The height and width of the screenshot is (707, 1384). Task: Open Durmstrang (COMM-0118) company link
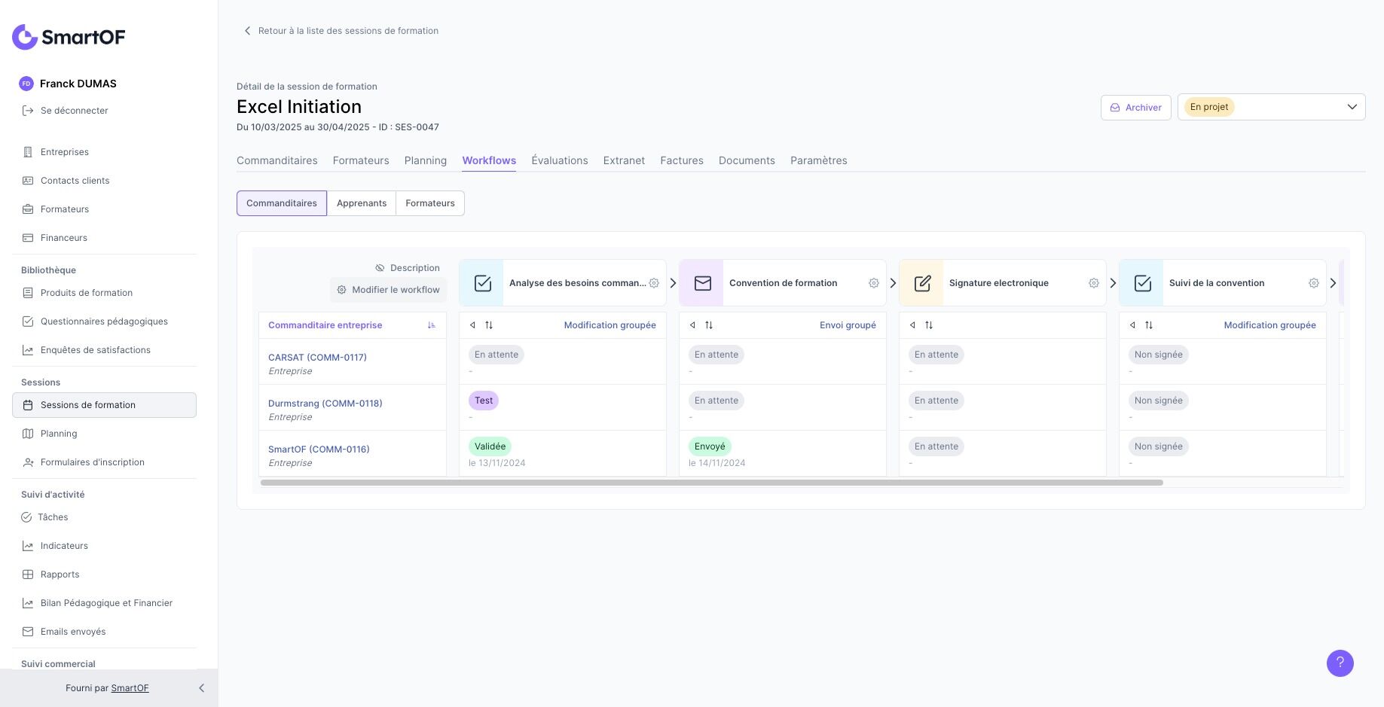(x=325, y=404)
